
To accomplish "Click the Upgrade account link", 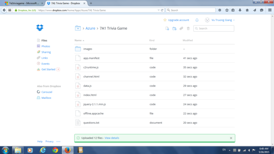I will [x=179, y=20].
